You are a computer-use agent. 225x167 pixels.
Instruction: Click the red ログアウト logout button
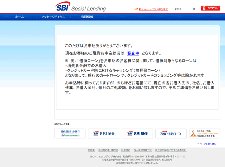click(211, 8)
